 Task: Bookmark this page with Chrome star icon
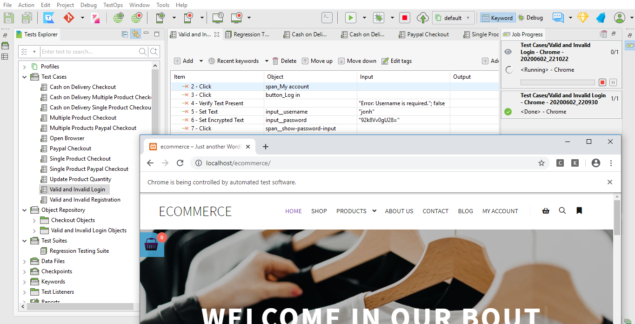coord(541,163)
